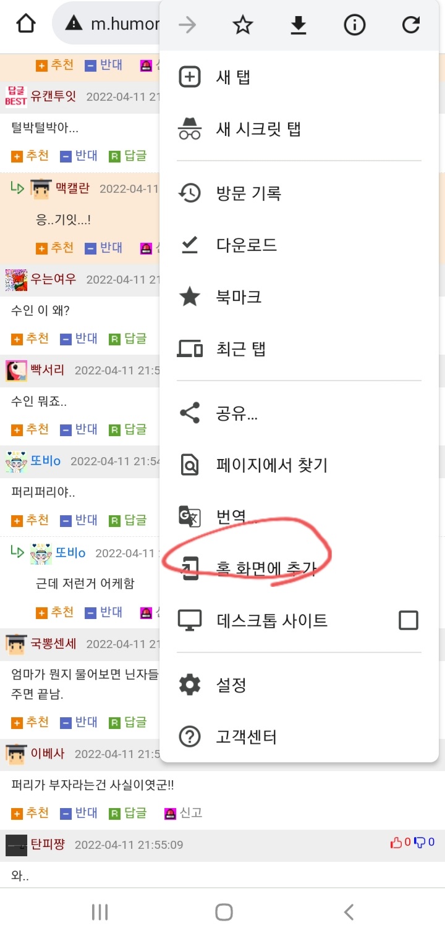Tap the URL address bar
Screen dimensions: 445x939
pyautogui.click(x=108, y=24)
